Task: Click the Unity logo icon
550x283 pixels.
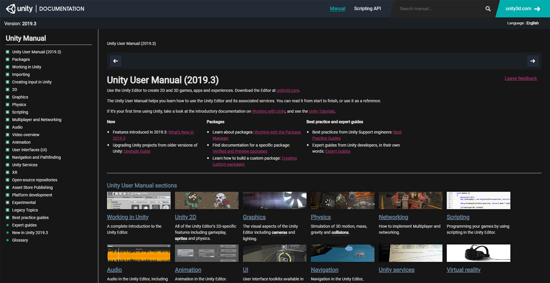Action: tap(10, 8)
